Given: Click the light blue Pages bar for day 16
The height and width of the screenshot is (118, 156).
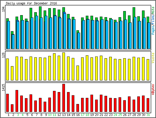Looking at the screenshot, I should pyautogui.click(x=79, y=41).
